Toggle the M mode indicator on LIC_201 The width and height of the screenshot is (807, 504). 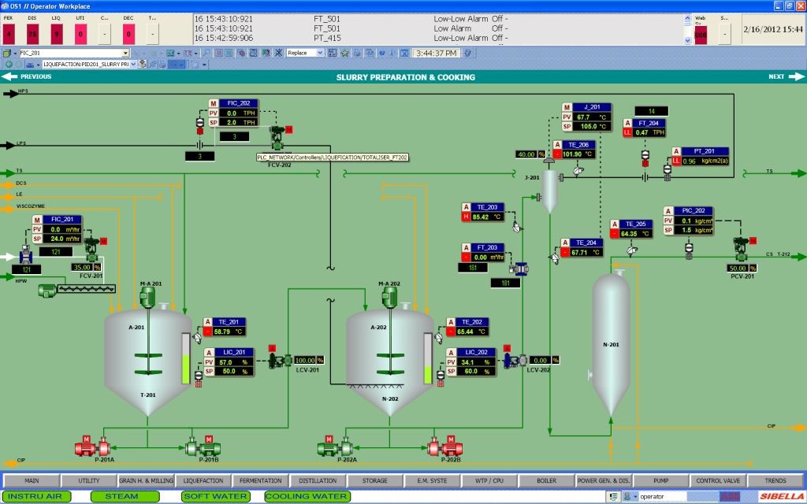209,352
